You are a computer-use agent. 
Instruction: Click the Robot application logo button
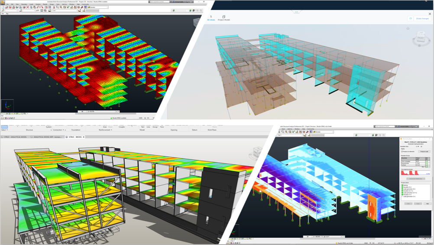(3, 2)
